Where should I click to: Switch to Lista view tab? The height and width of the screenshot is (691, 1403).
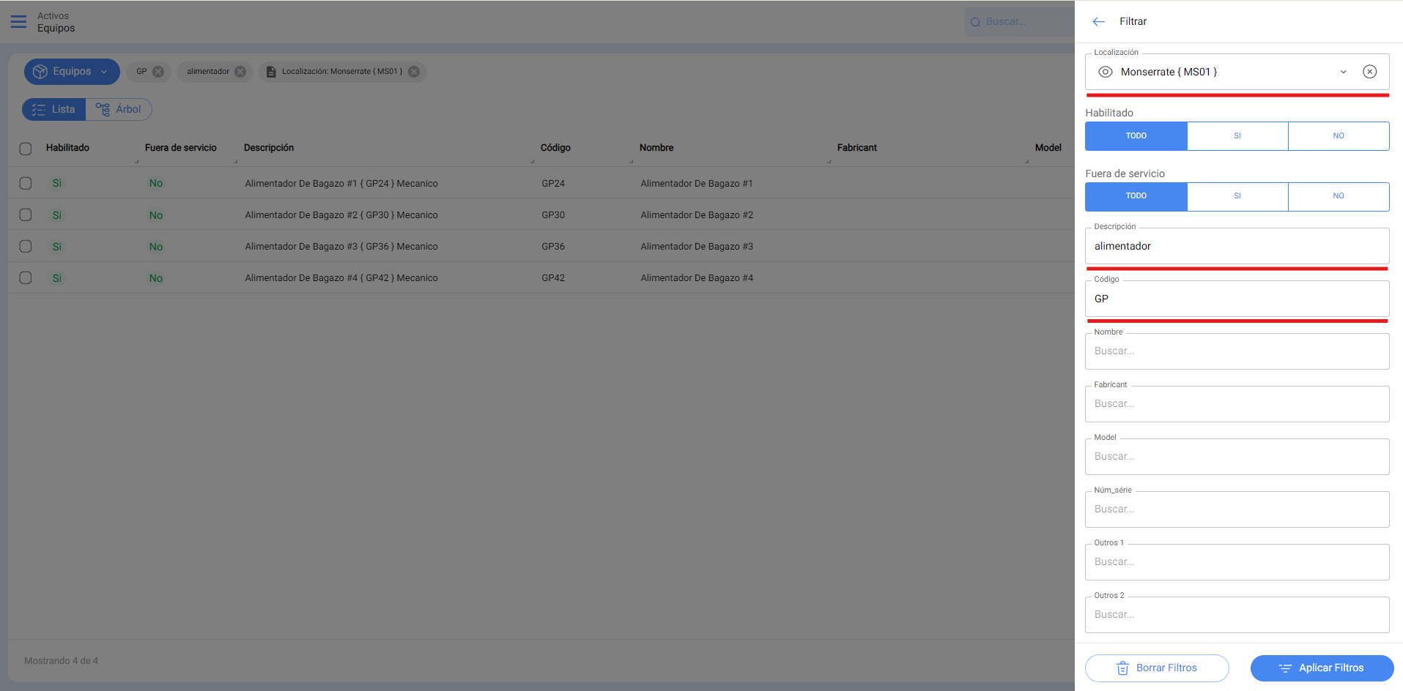point(54,110)
